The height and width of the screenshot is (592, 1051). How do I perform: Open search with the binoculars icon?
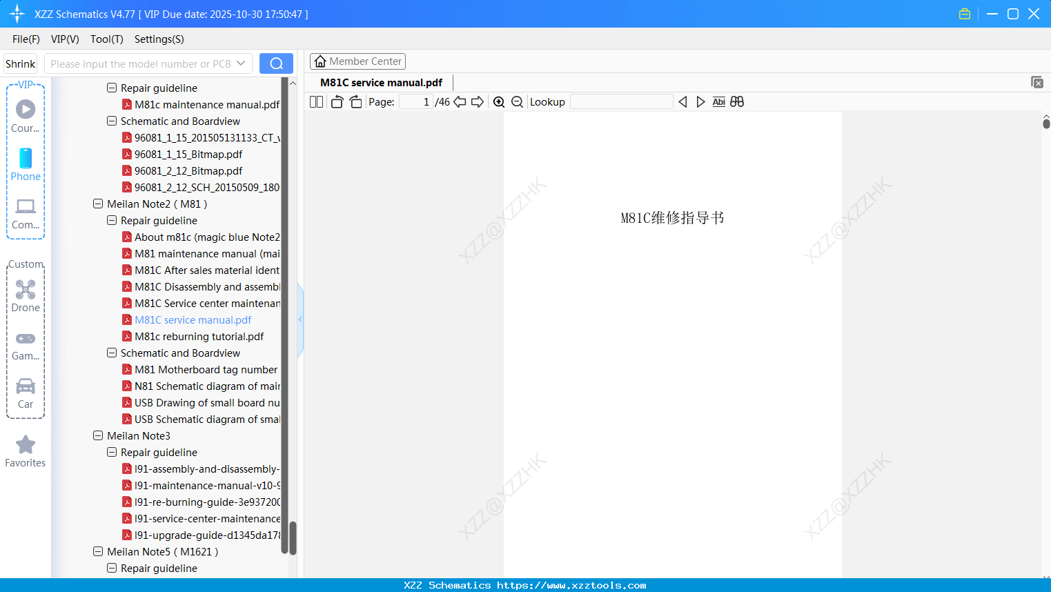coord(736,101)
